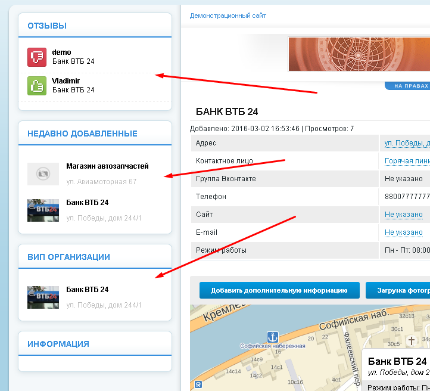Click the red thumbs-down icon beside demo
Image resolution: width=430 pixels, height=391 pixels.
[x=37, y=57]
